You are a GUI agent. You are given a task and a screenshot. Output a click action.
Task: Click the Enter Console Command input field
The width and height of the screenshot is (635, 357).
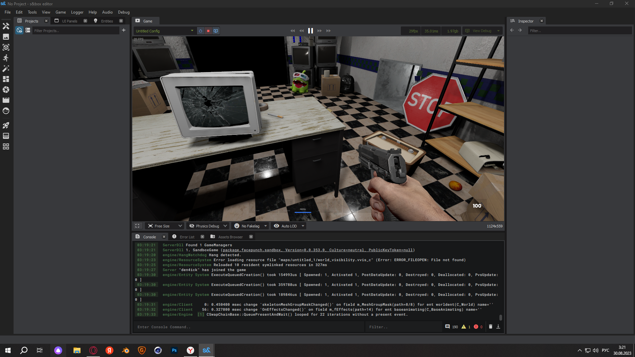click(x=248, y=327)
